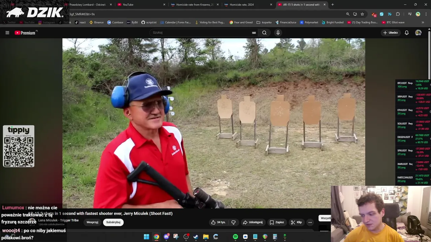Viewport: 431px width, 242px height.
Task: Click the YouTube search magnifier button
Action: pyautogui.click(x=264, y=33)
